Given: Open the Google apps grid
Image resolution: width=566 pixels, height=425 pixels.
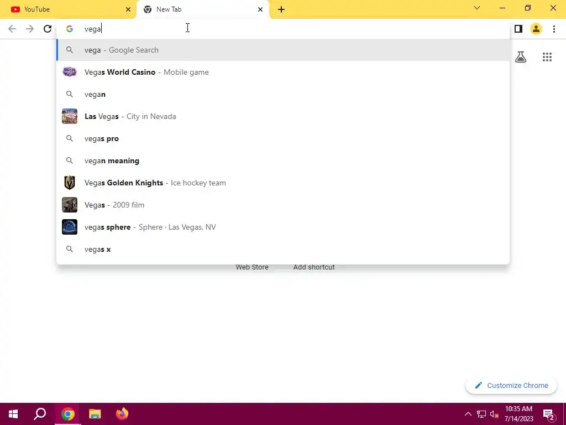Looking at the screenshot, I should (547, 57).
